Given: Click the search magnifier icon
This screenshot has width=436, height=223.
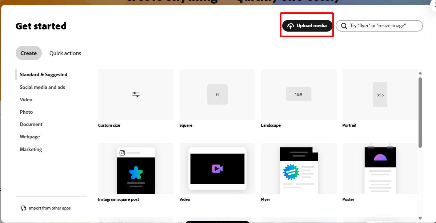Looking at the screenshot, I should pyautogui.click(x=344, y=26).
